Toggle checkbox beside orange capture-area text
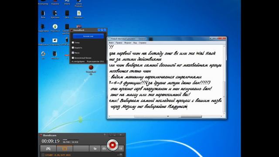 (x=43, y=155)
